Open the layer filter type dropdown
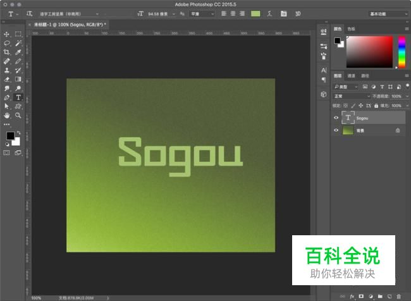Image resolution: width=411 pixels, height=301 pixels. [345, 87]
